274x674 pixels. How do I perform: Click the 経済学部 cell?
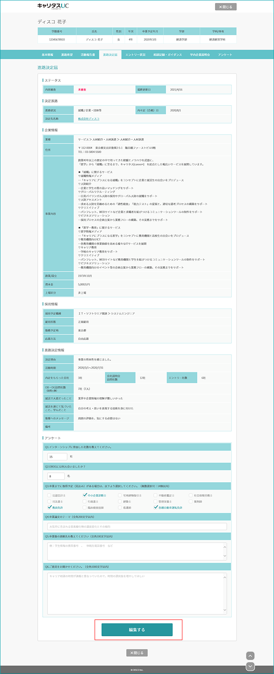(182, 39)
